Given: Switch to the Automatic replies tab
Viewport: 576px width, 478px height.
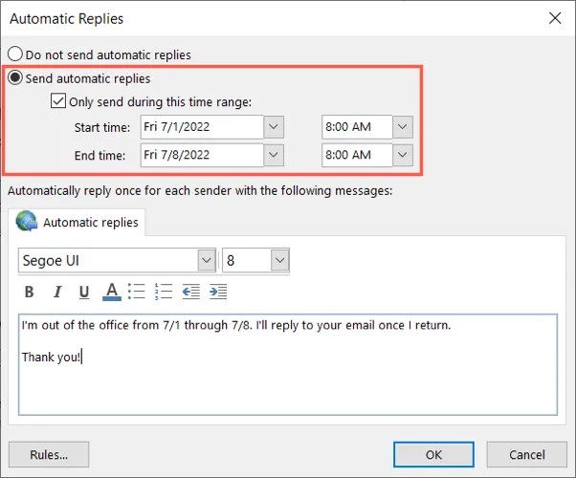Looking at the screenshot, I should [77, 222].
